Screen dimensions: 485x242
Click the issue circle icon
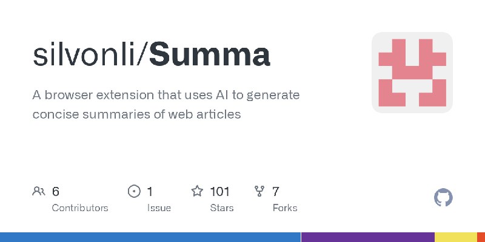click(x=134, y=192)
